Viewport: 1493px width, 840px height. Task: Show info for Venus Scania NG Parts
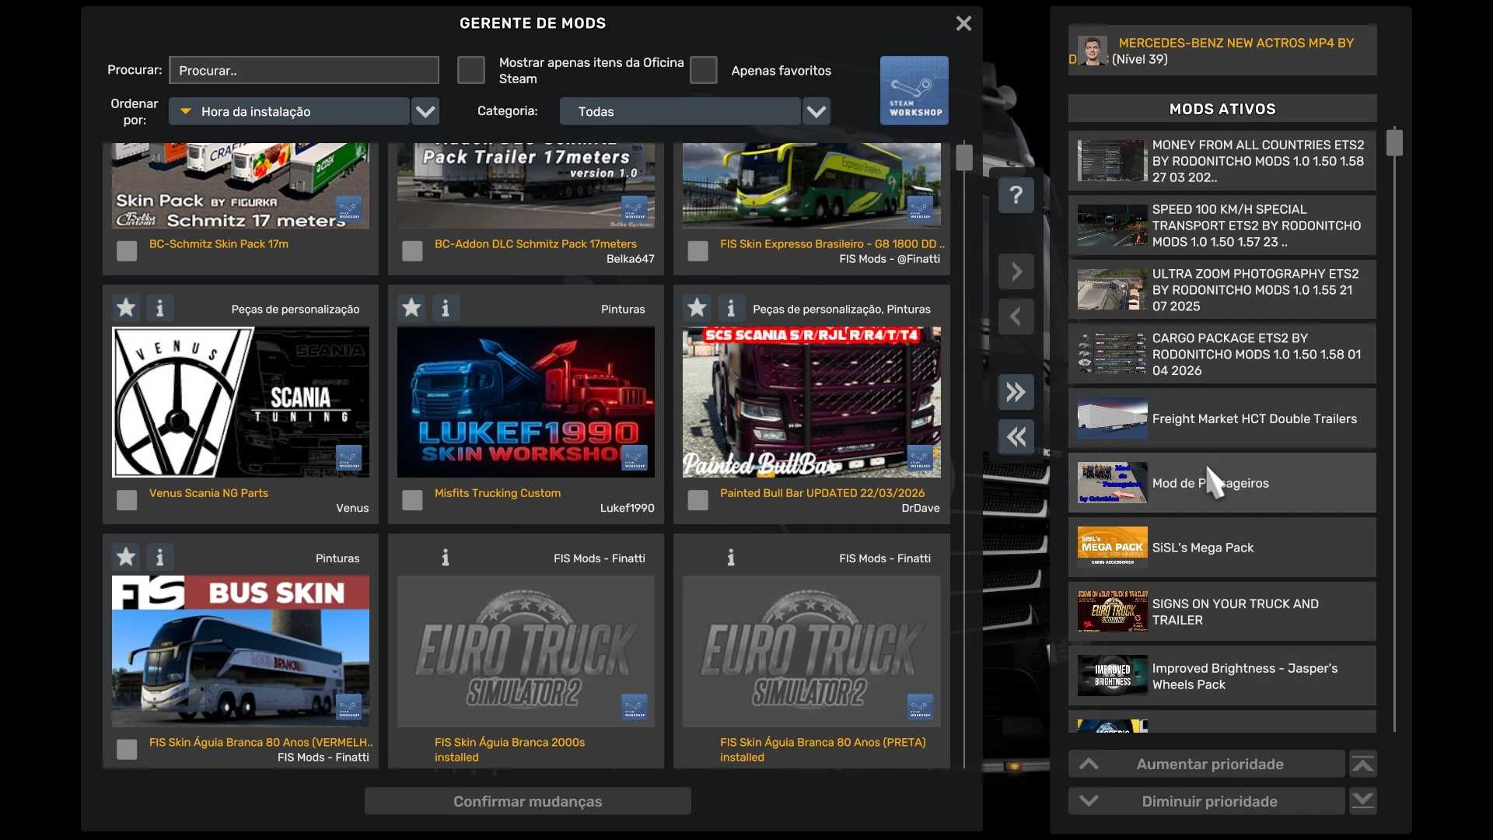[159, 308]
